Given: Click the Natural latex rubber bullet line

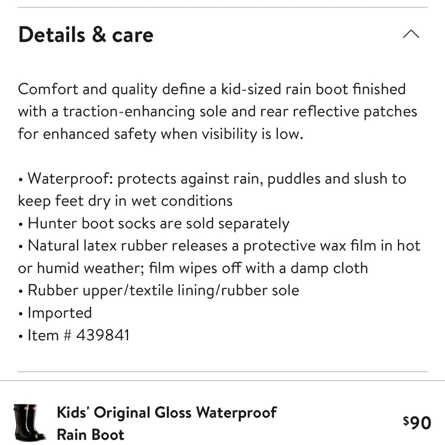Looking at the screenshot, I should click(219, 246).
